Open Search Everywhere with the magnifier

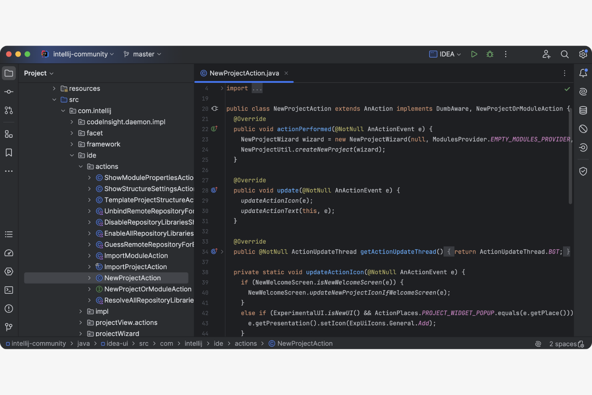[564, 54]
